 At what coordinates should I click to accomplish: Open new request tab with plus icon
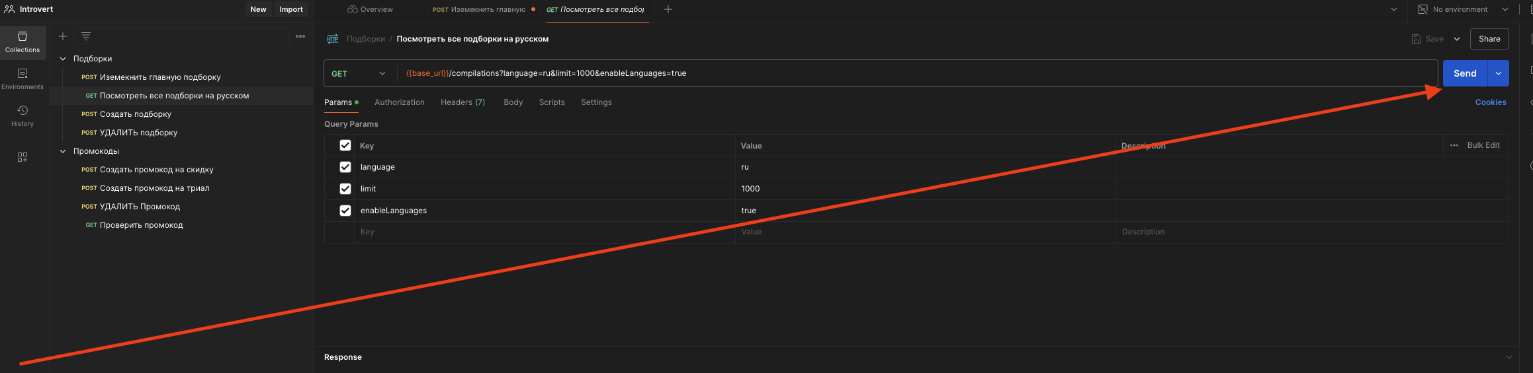[x=668, y=9]
